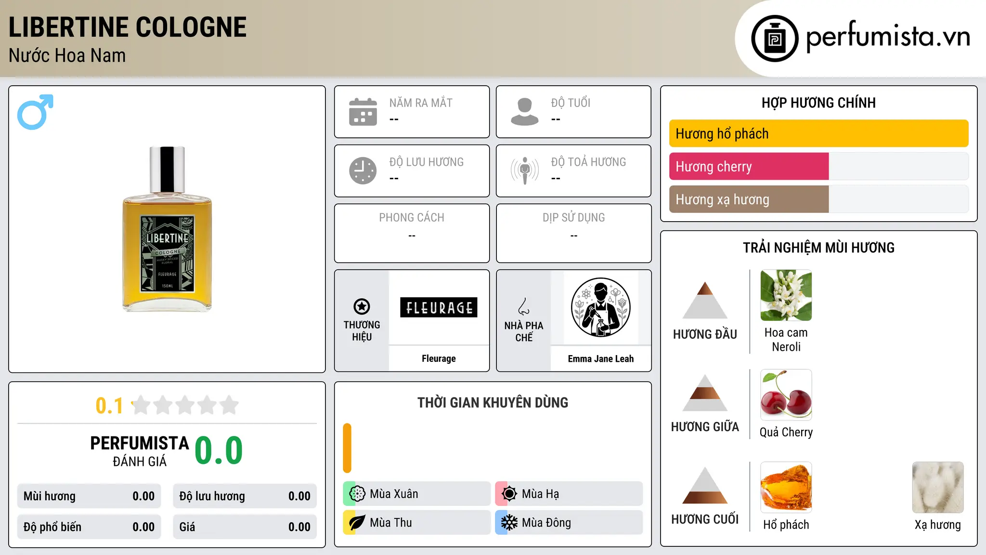Open the Fleurage brand name link
The width and height of the screenshot is (986, 555).
pyautogui.click(x=439, y=358)
